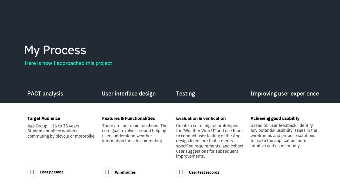
Task: Click the circular icon beside User test records
Action: (x=181, y=172)
